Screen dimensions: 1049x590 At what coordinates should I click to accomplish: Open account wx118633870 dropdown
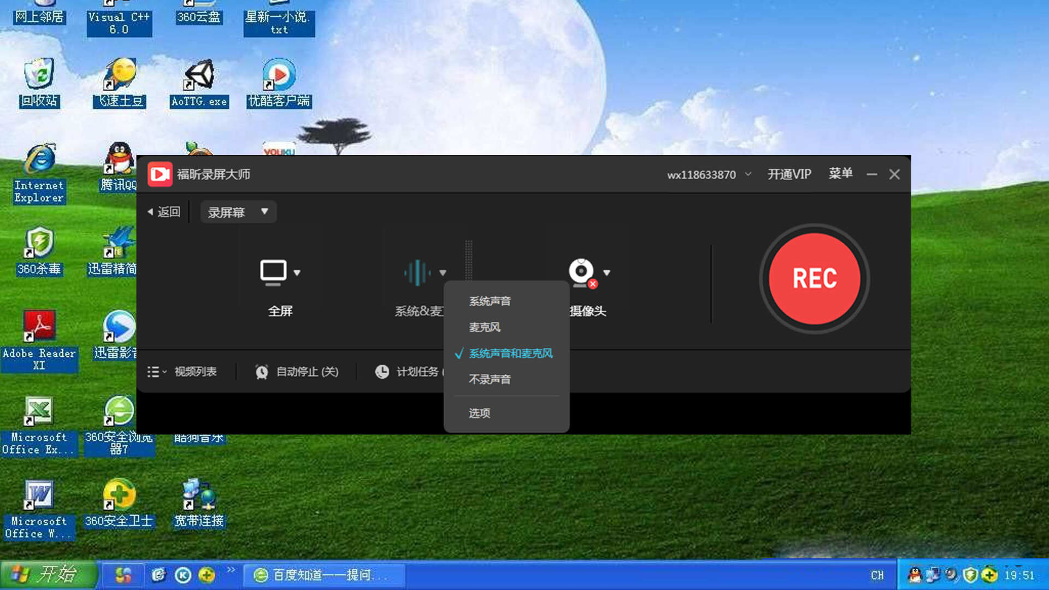[709, 175]
